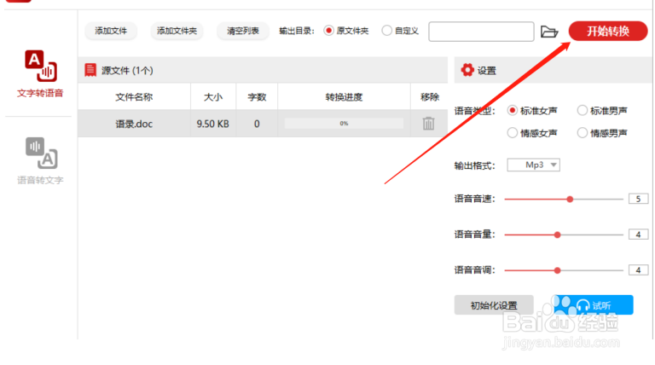Click the 0% conversion progress bar
This screenshot has width=655, height=365.
coord(344,123)
